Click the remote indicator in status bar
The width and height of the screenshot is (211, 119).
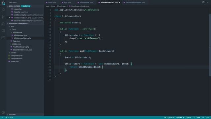2,118
